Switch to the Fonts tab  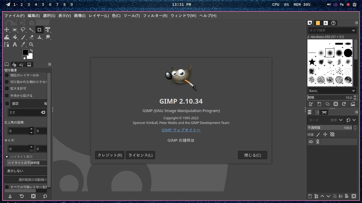pyautogui.click(x=326, y=23)
